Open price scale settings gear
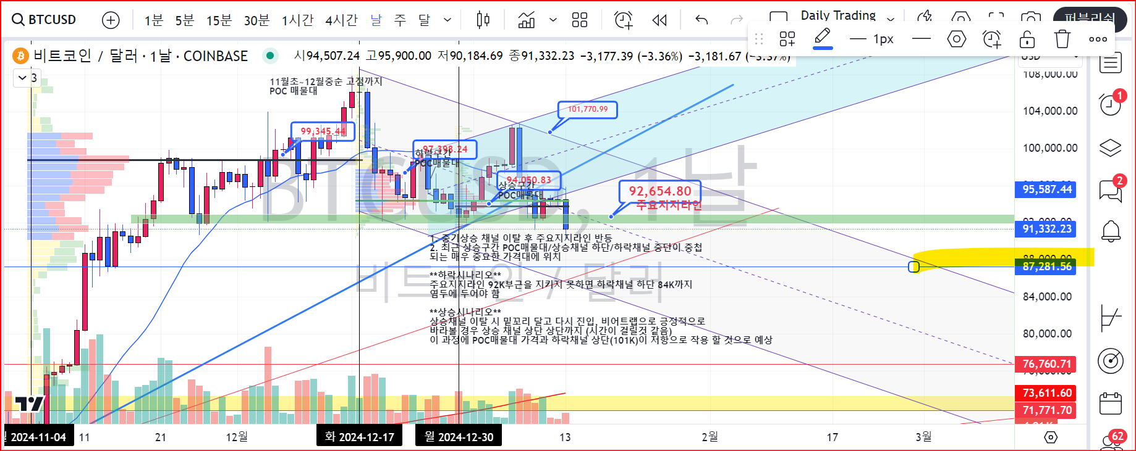The image size is (1136, 451). coord(1051,437)
